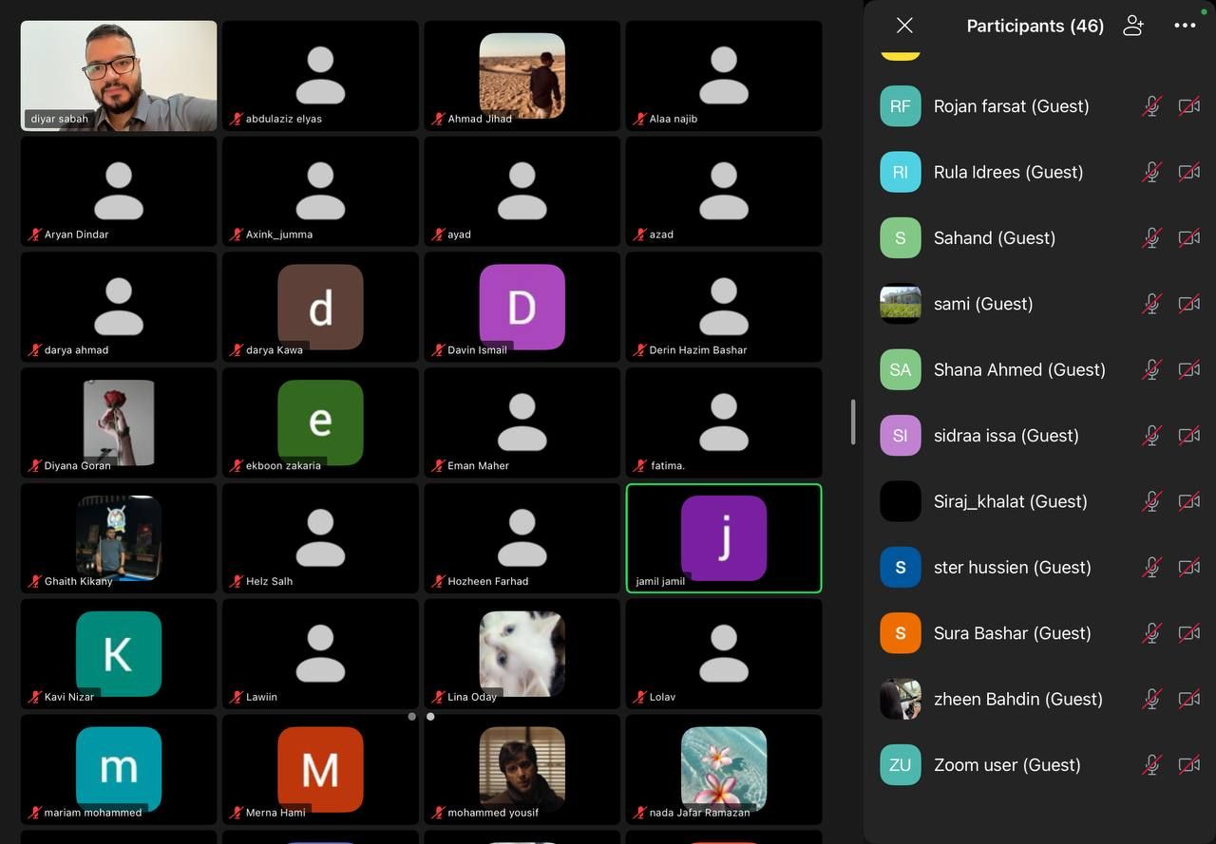Viewport: 1216px width, 844px height.
Task: Click the mic icon for Siraj_khalat
Action: click(1151, 501)
